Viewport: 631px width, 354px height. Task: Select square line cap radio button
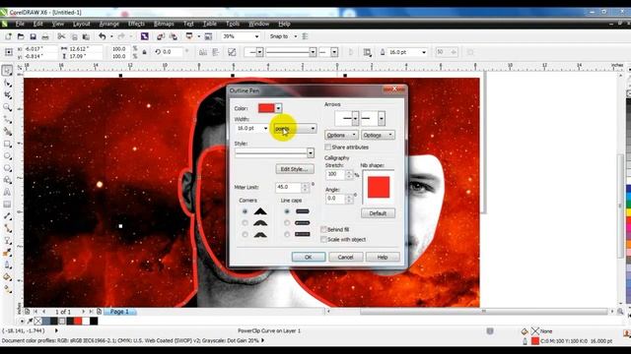pos(287,211)
